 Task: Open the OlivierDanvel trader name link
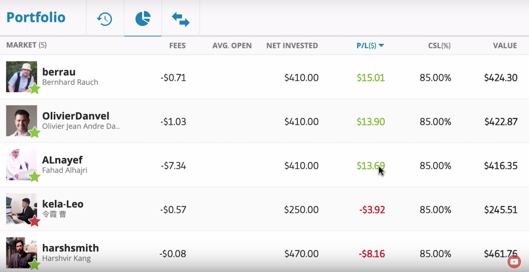click(x=76, y=116)
